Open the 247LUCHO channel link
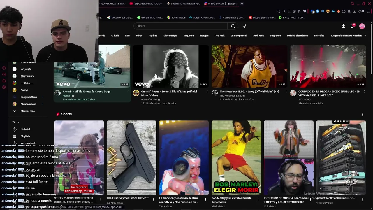Screen dimensions: 373x210 pyautogui.click(x=304, y=99)
